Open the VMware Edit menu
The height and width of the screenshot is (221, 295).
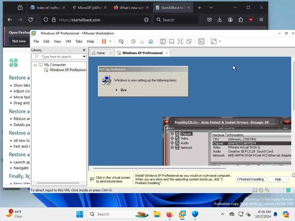pyautogui.click(x=46, y=41)
